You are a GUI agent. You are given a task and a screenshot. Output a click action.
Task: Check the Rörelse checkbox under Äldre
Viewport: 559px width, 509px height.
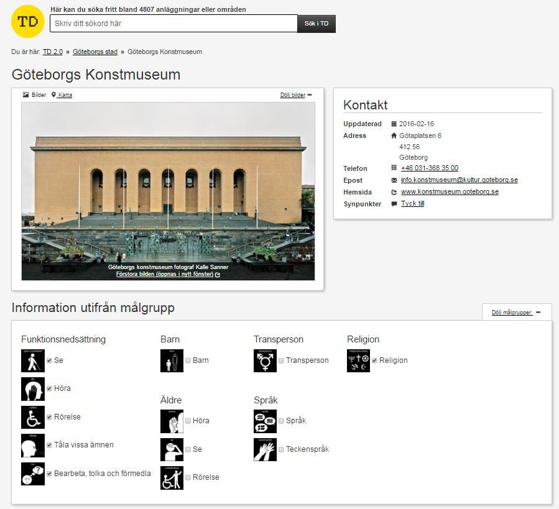point(188,478)
